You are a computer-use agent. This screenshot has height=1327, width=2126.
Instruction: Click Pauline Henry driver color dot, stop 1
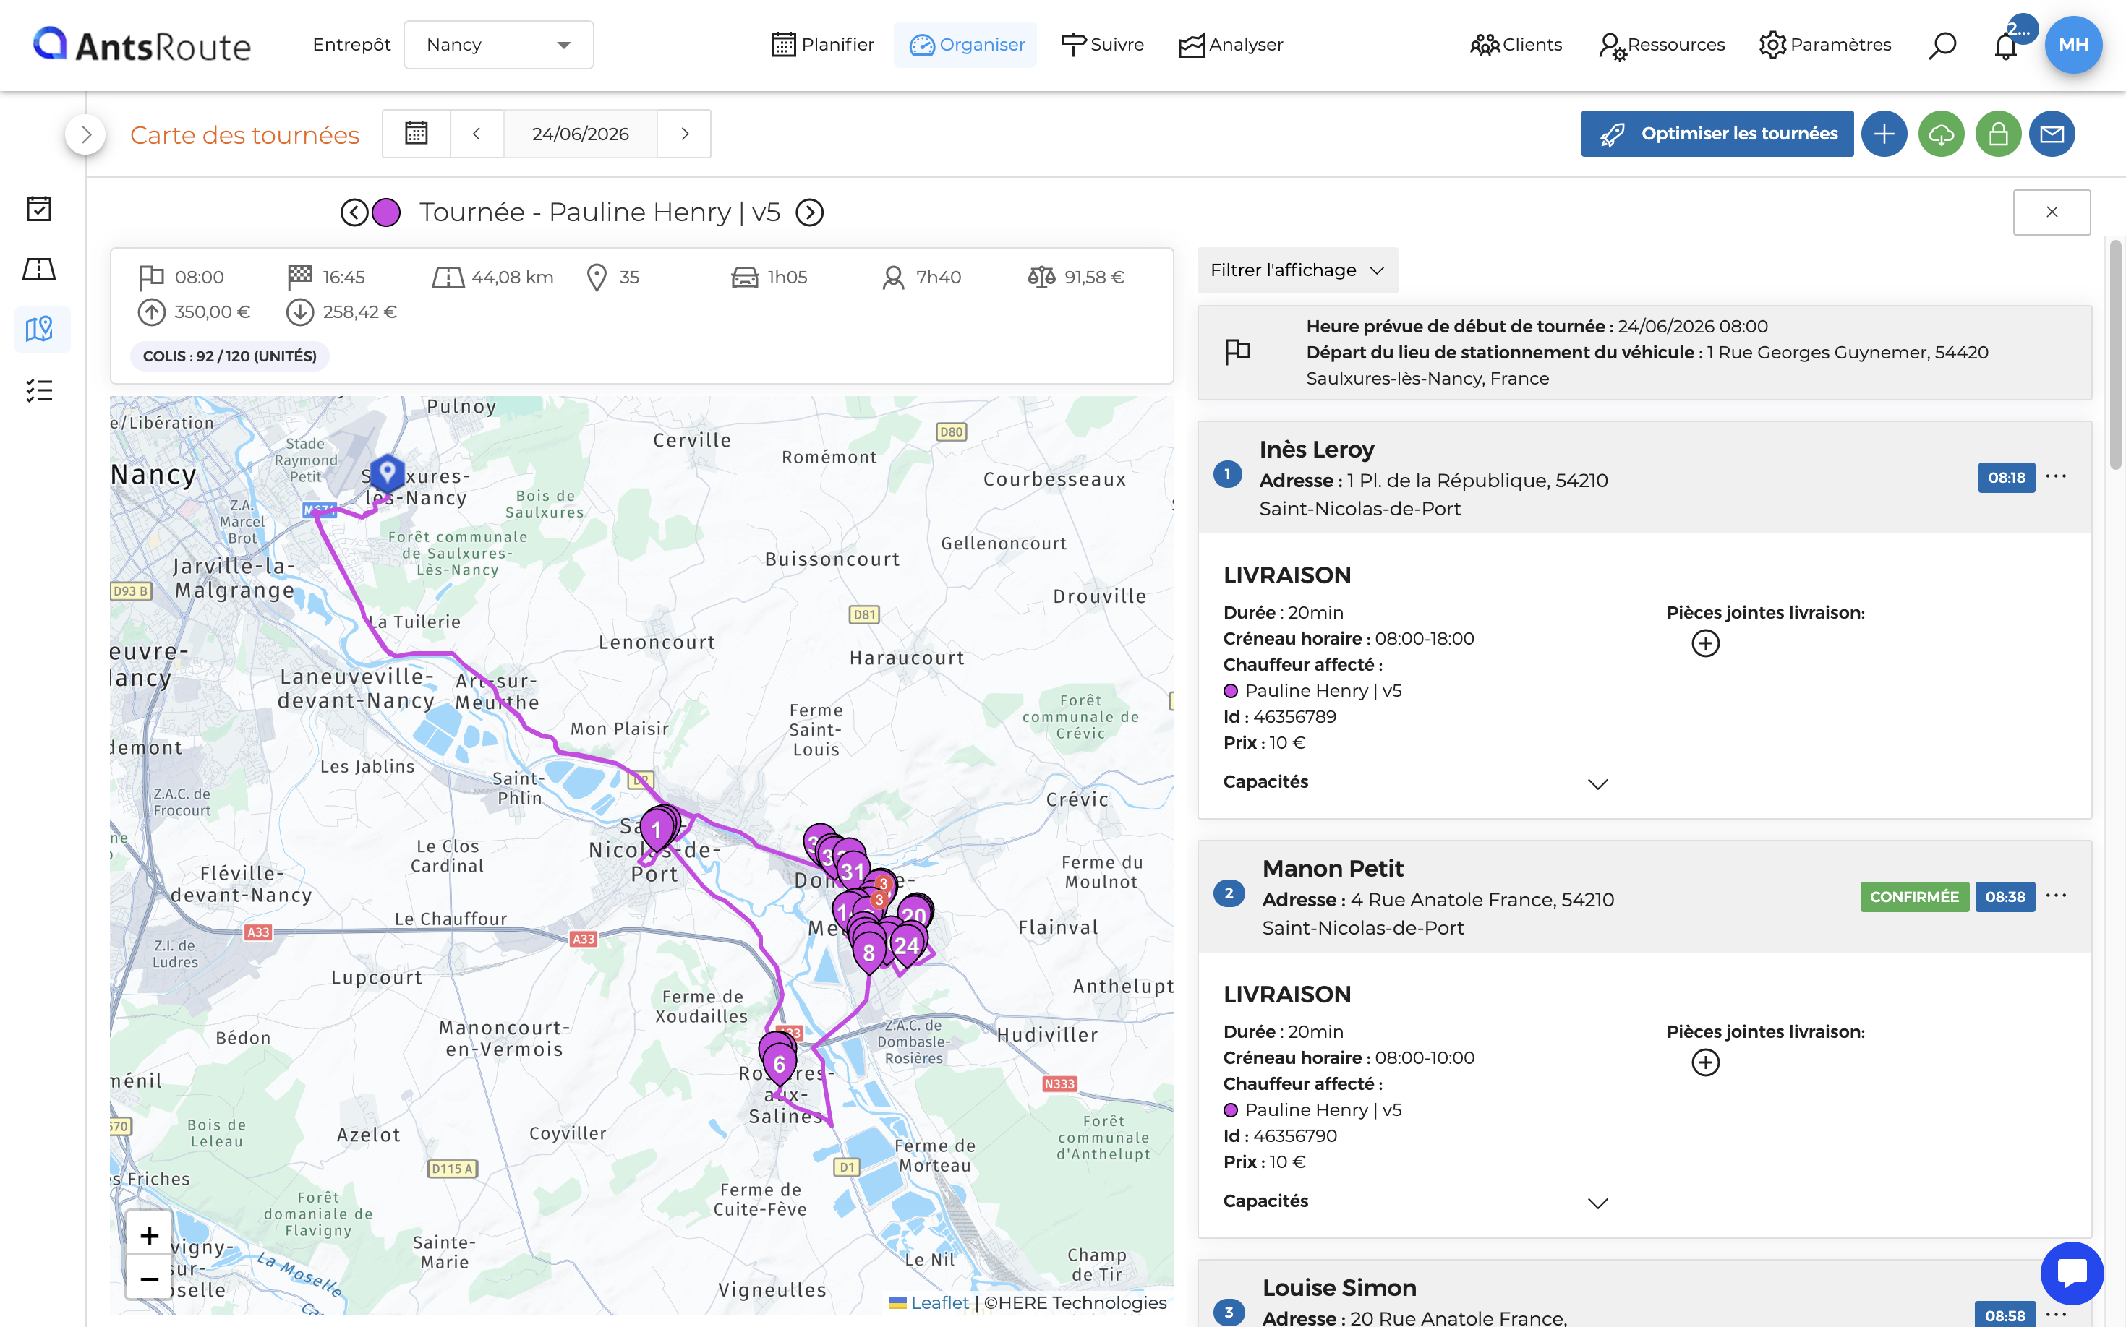point(1231,692)
